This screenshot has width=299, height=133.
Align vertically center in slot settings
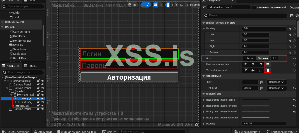pos(253,70)
